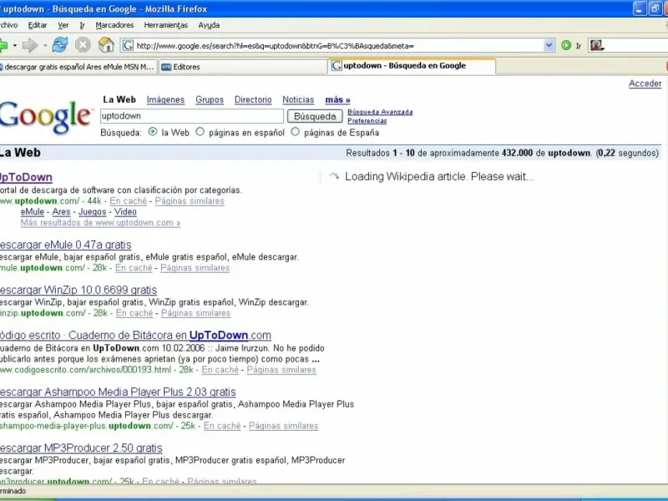Click the Google favicon in address bar
Image resolution: width=668 pixels, height=501 pixels.
click(128, 45)
